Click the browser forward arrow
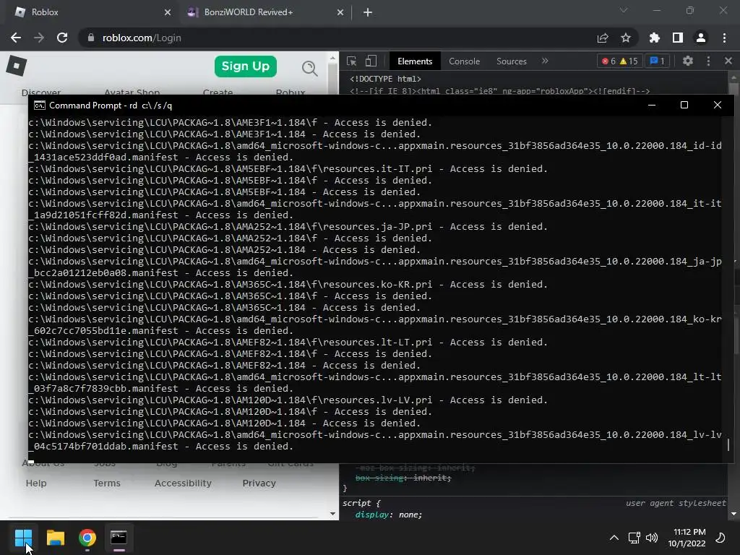The image size is (740, 555). pyautogui.click(x=39, y=38)
